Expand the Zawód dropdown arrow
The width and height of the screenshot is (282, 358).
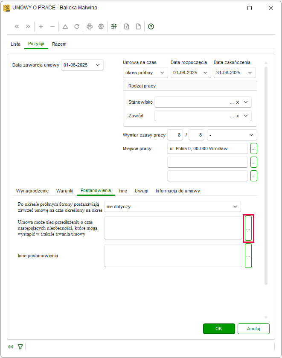tap(246, 116)
